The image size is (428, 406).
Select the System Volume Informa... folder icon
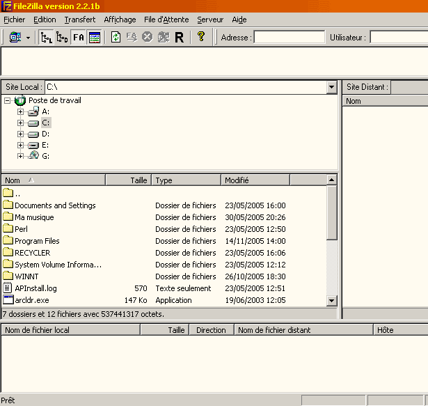(x=8, y=264)
